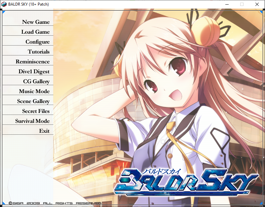This screenshot has width=265, height=207.
Task: View the CG Gallery
Action: (36, 82)
